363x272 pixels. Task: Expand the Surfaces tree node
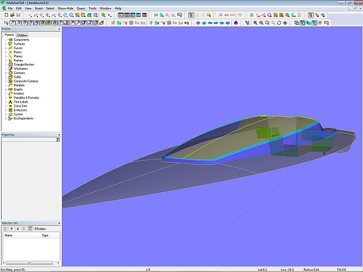(x=6, y=44)
